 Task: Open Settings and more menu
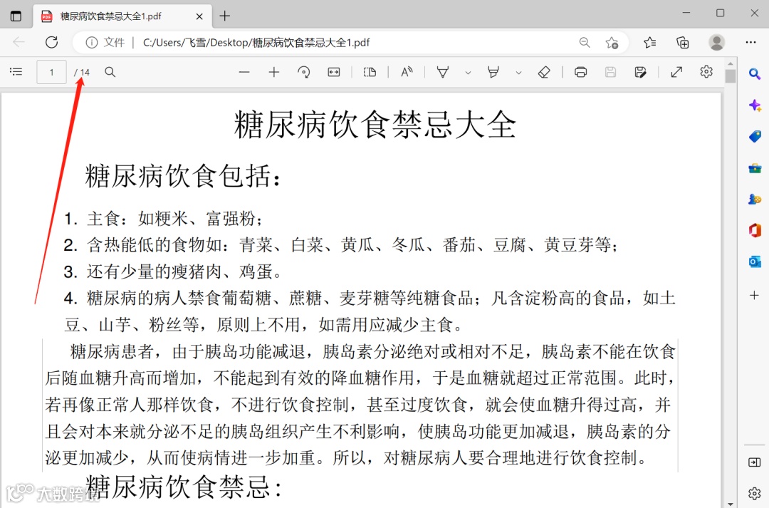[751, 43]
